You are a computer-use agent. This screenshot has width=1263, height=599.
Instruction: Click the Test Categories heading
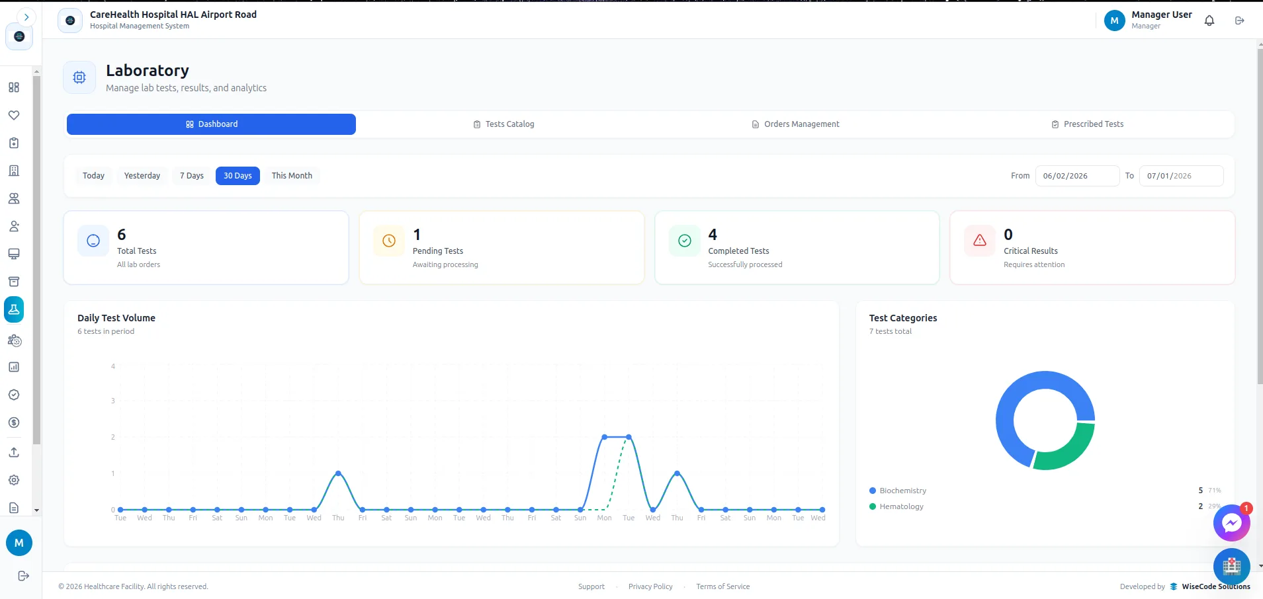point(903,318)
